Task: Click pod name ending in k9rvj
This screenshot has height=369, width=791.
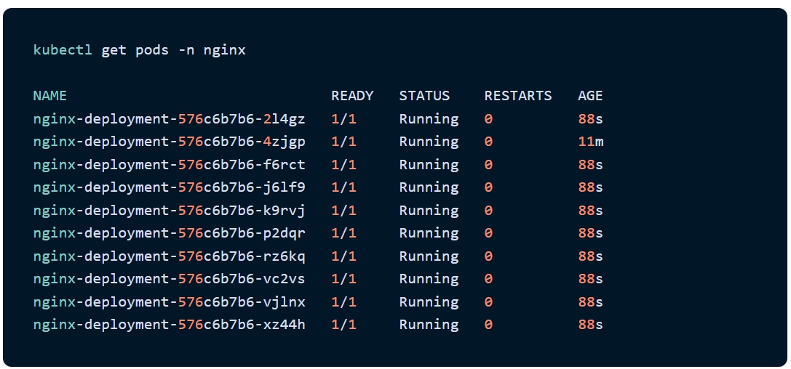Action: point(169,210)
